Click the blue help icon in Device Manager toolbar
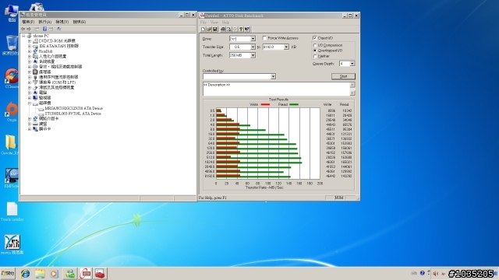Viewport: 499px width, 280px height. 44,29
